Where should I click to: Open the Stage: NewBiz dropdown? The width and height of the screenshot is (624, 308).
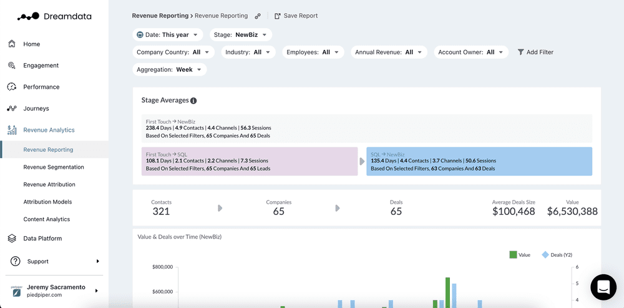[241, 34]
